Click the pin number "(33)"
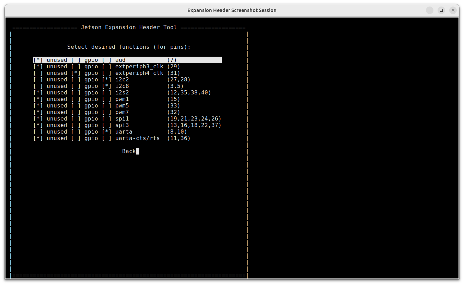The height and width of the screenshot is (285, 464). click(x=174, y=106)
